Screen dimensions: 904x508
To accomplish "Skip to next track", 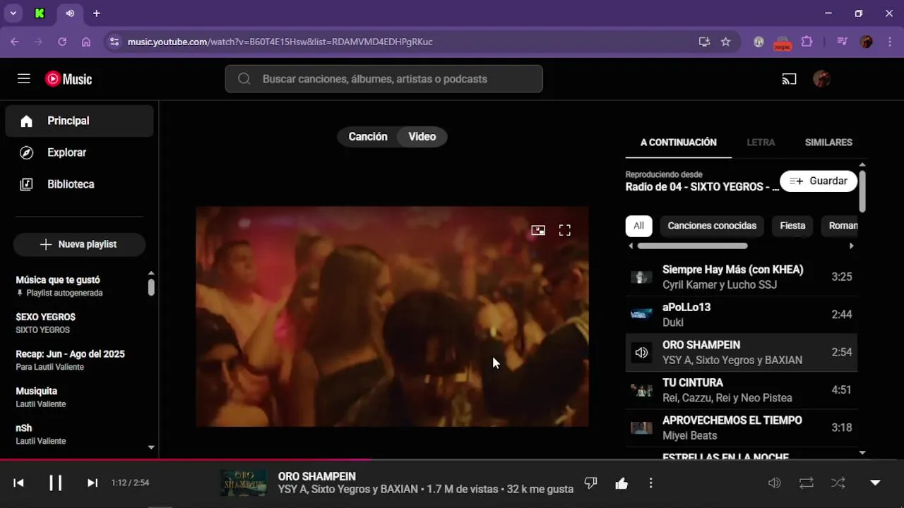I will [92, 483].
